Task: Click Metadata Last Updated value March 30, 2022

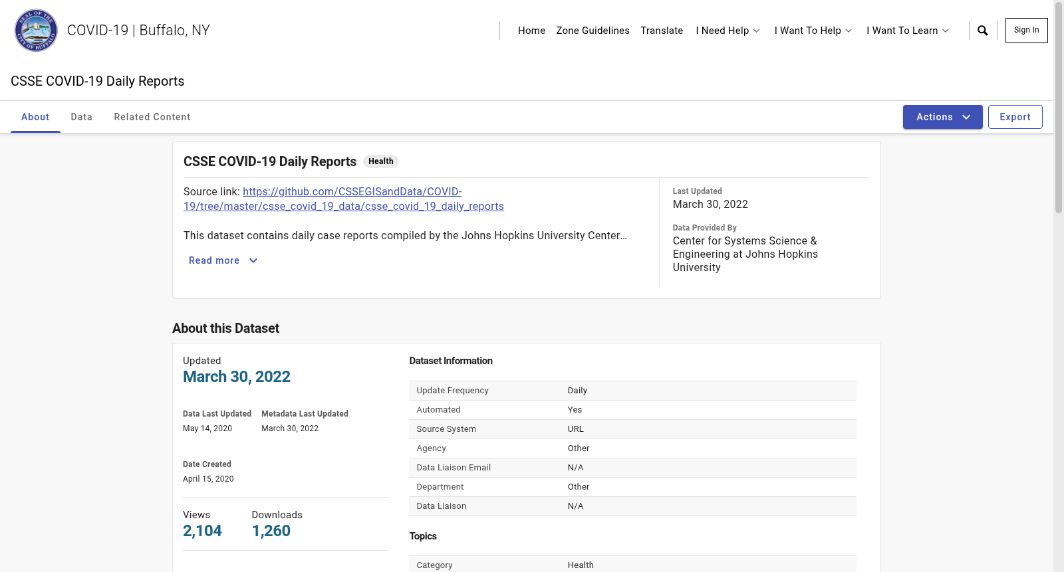Action: [x=290, y=429]
